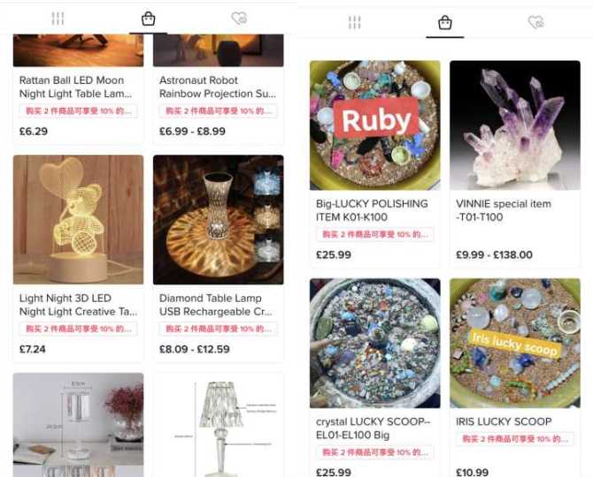Open the grid videos tab icon in left screenshot
This screenshot has width=593, height=477.
pos(58,19)
